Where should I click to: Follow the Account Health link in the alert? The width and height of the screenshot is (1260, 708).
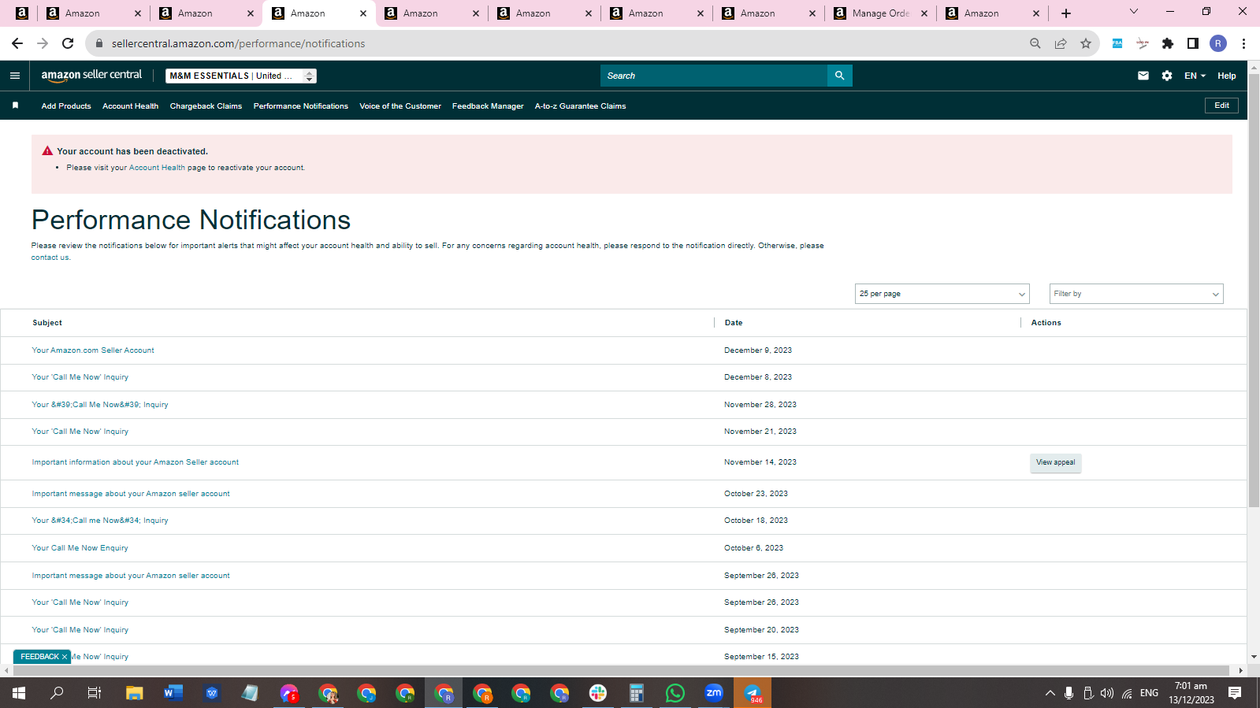click(157, 168)
